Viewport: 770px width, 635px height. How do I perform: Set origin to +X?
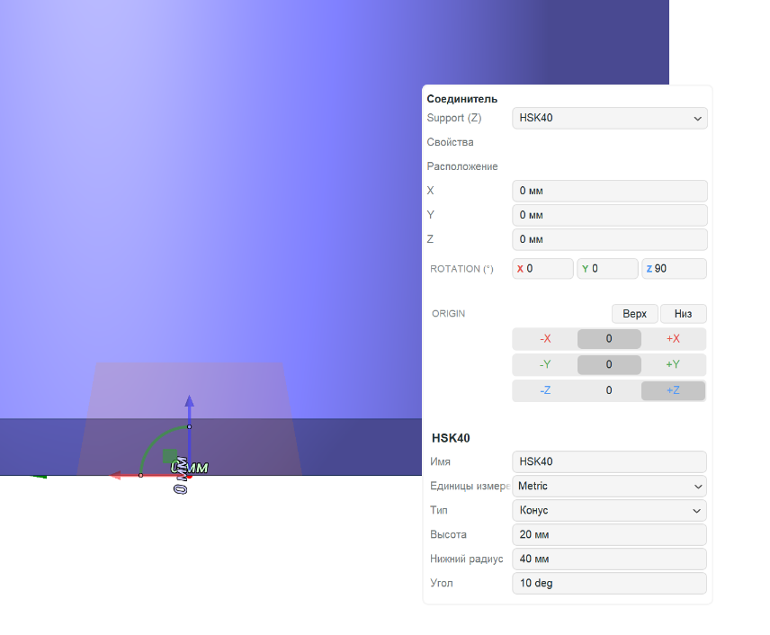tap(673, 339)
